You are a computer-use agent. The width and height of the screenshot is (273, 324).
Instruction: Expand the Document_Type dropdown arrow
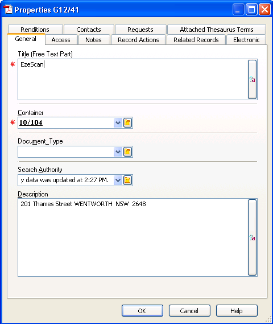118,152
